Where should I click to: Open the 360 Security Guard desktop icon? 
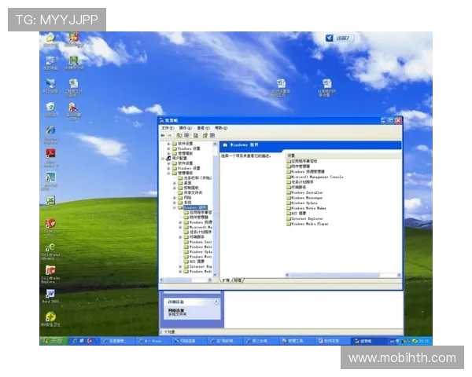50,318
